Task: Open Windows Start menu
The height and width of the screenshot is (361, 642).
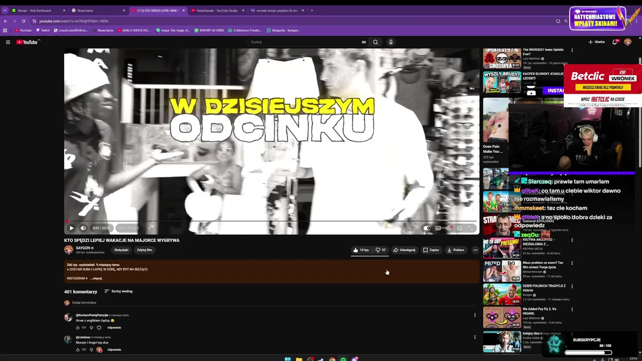Action: (x=288, y=359)
